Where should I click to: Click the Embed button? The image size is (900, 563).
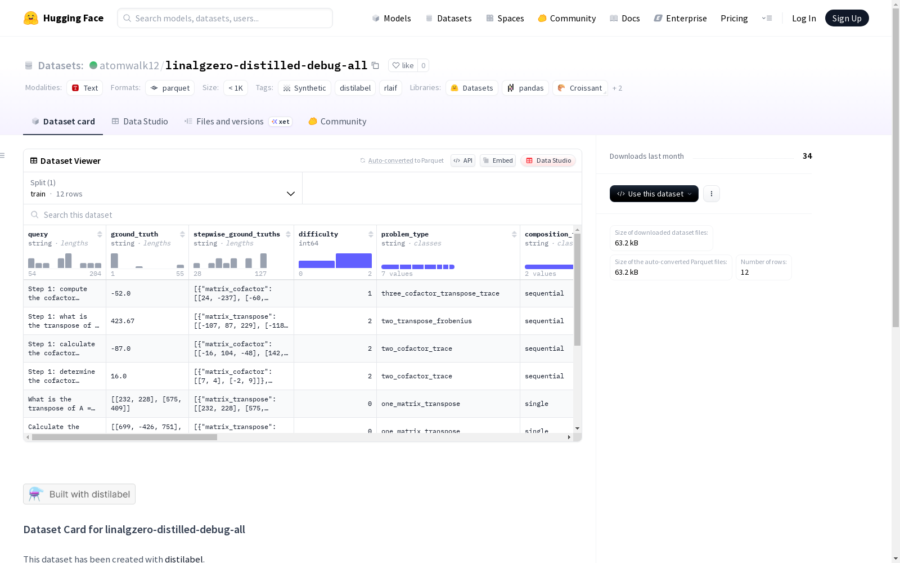click(x=498, y=160)
